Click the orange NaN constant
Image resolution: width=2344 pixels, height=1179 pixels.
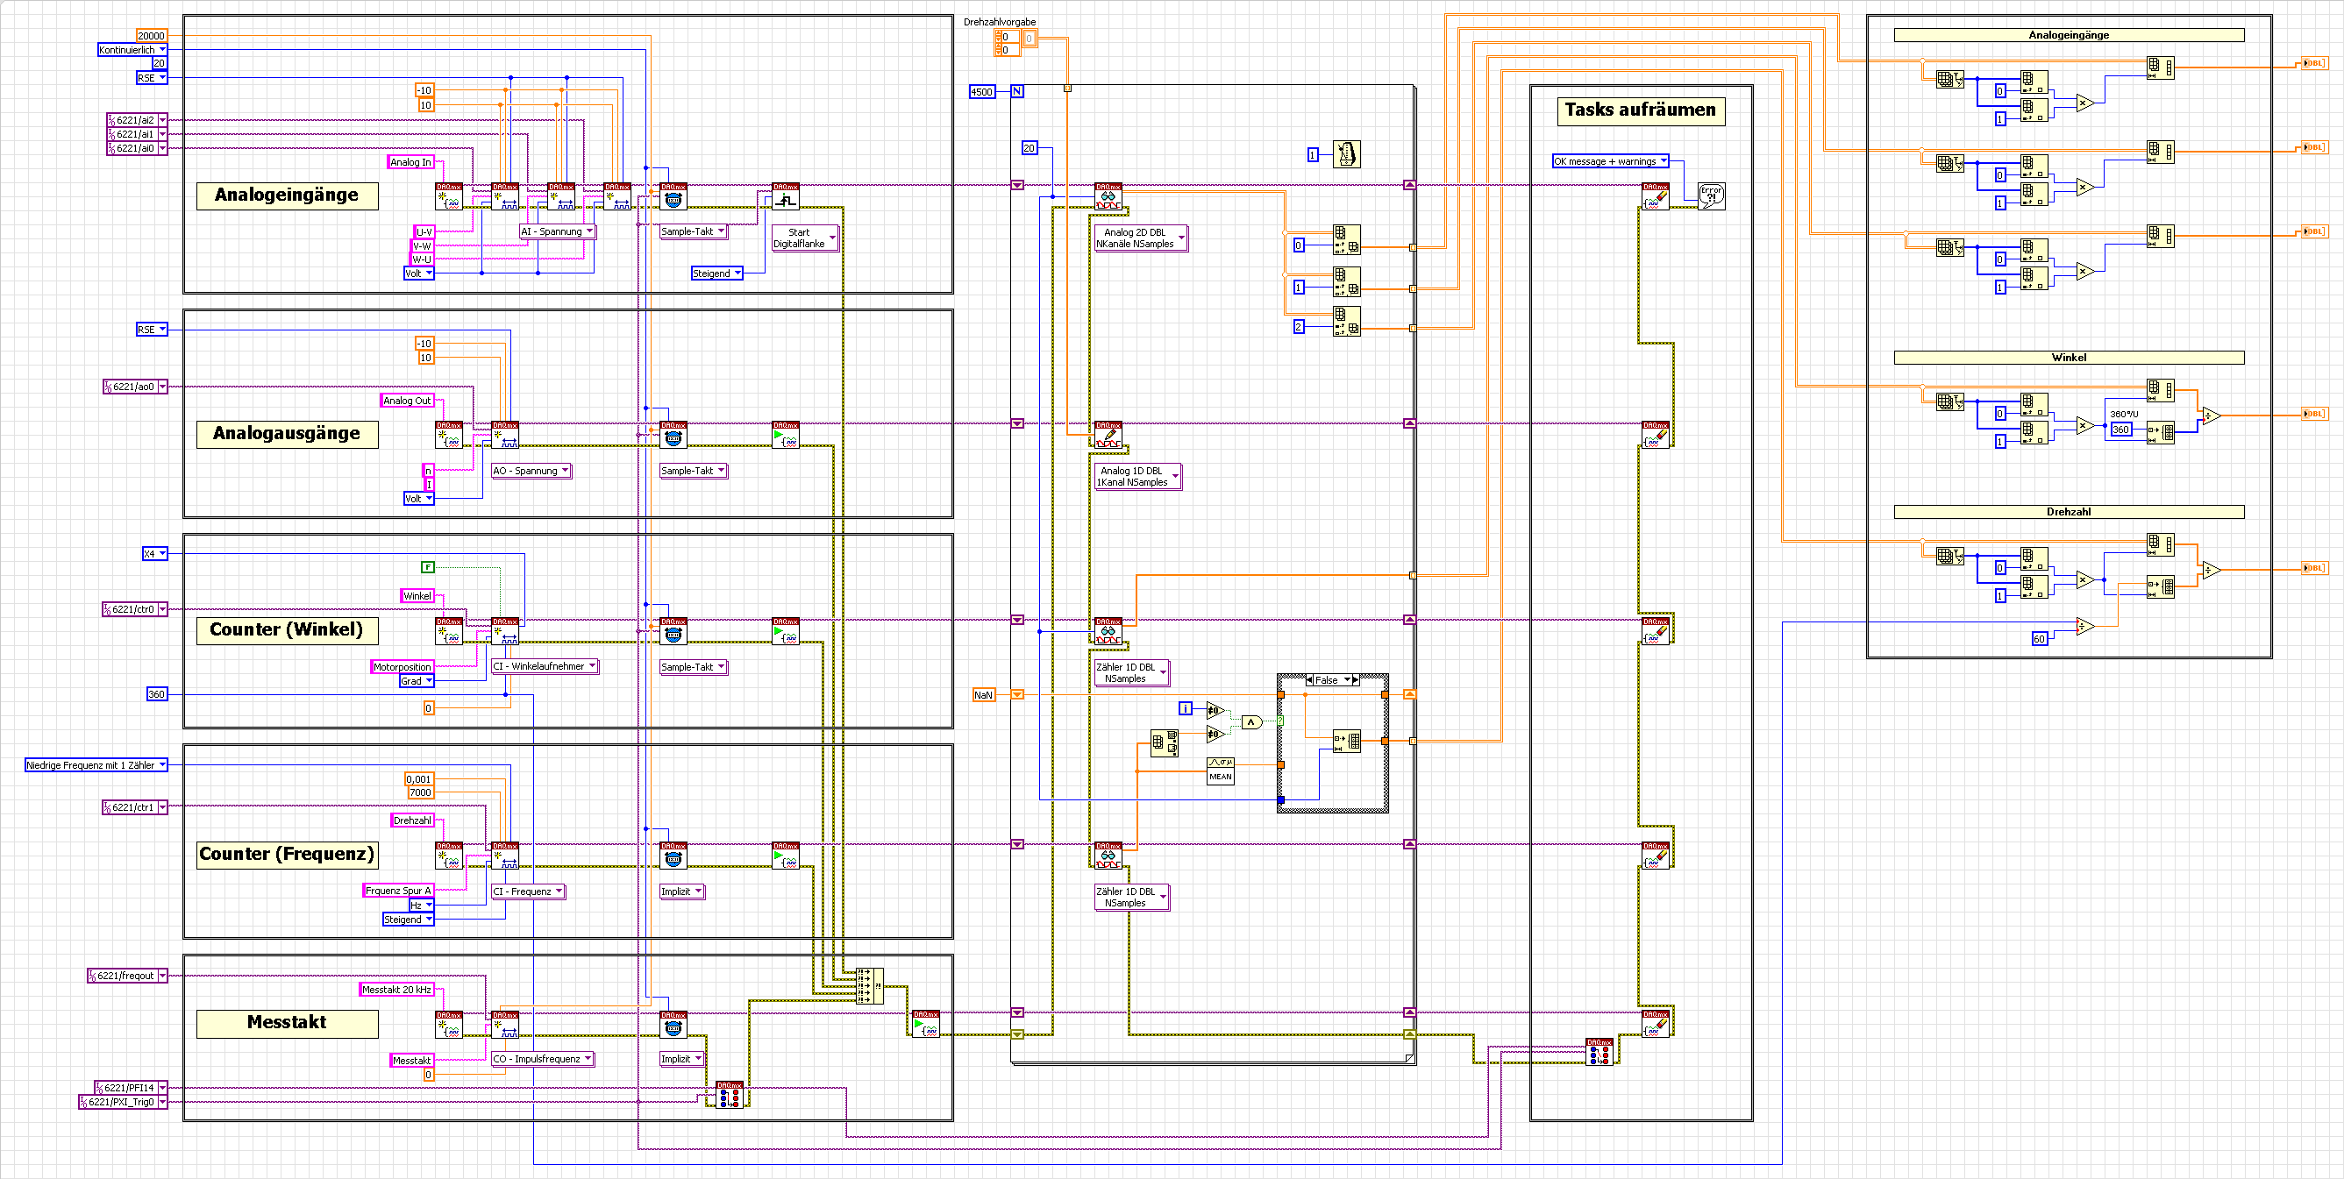(983, 695)
